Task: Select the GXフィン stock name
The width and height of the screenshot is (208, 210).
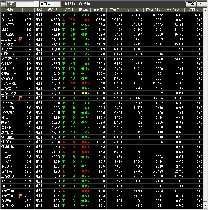Action: pyautogui.click(x=8, y=186)
